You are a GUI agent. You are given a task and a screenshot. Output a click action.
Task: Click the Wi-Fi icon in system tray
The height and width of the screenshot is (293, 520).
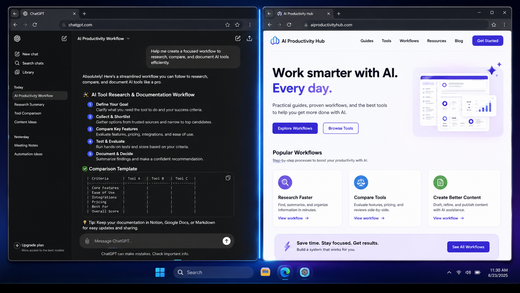459,272
